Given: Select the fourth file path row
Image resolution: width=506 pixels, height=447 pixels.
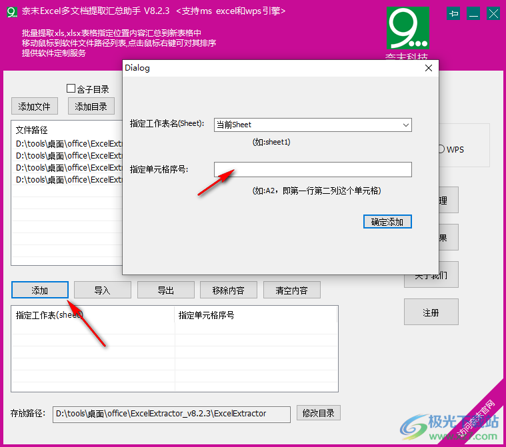Looking at the screenshot, I should [x=67, y=180].
